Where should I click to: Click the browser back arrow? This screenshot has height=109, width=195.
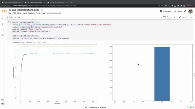(x=2, y=6)
